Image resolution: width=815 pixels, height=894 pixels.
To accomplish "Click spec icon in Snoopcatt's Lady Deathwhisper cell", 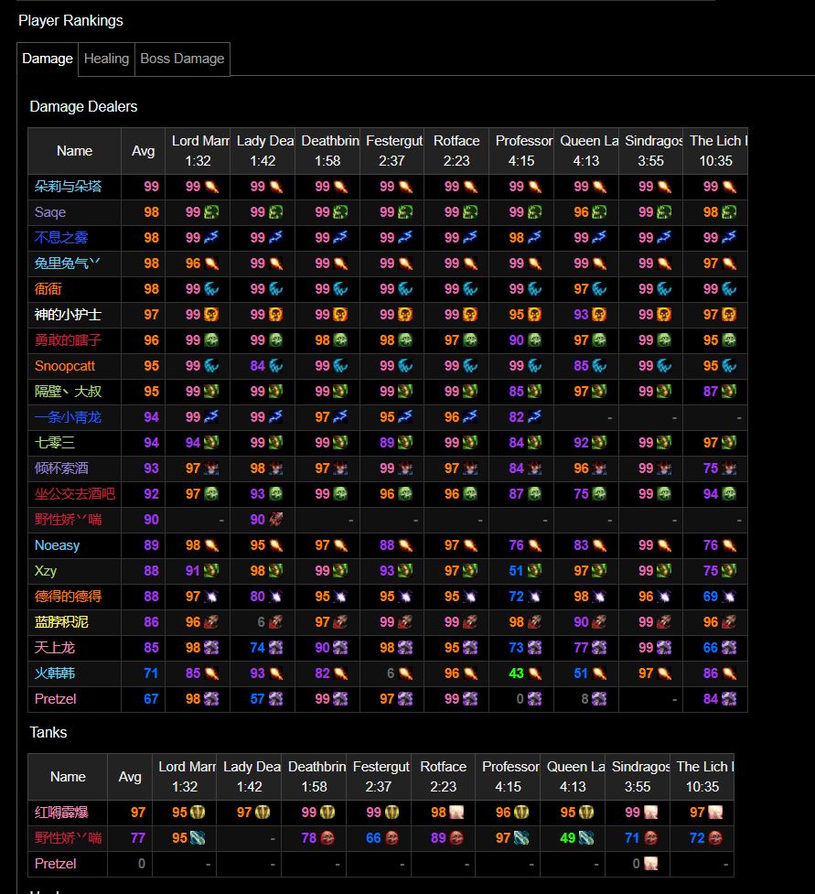I will [x=276, y=366].
